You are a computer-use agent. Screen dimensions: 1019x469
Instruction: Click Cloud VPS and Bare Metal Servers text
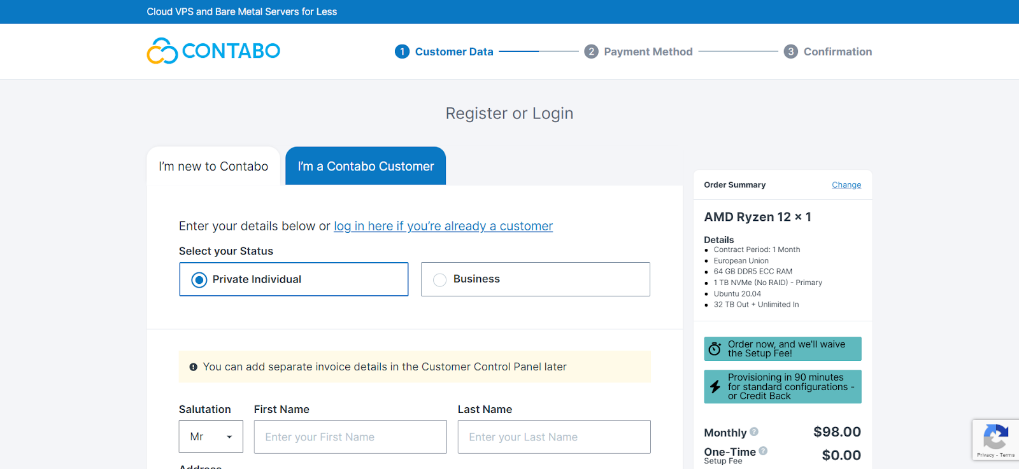click(242, 11)
